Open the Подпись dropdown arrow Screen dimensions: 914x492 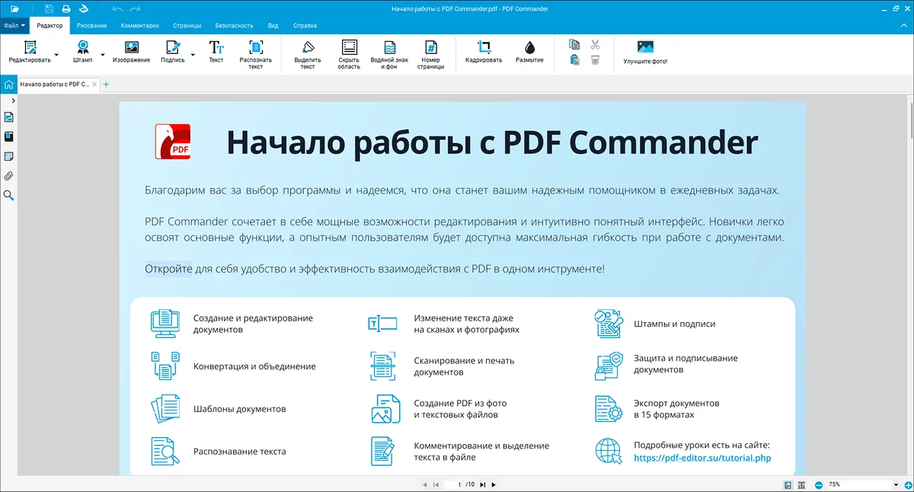point(192,55)
